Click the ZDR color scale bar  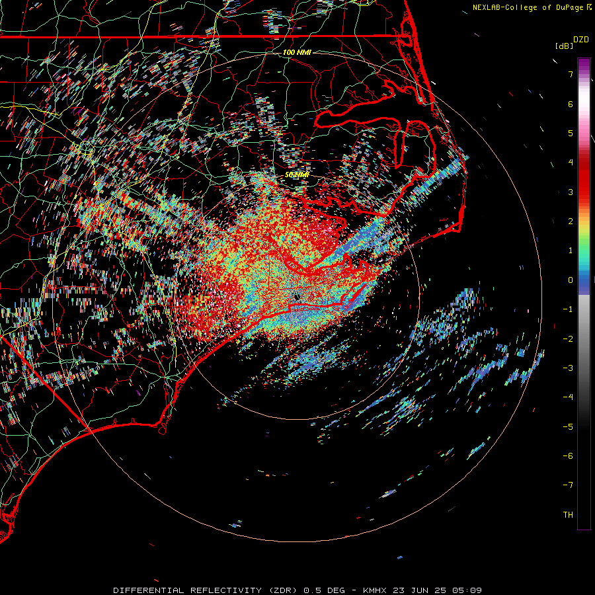[584, 294]
